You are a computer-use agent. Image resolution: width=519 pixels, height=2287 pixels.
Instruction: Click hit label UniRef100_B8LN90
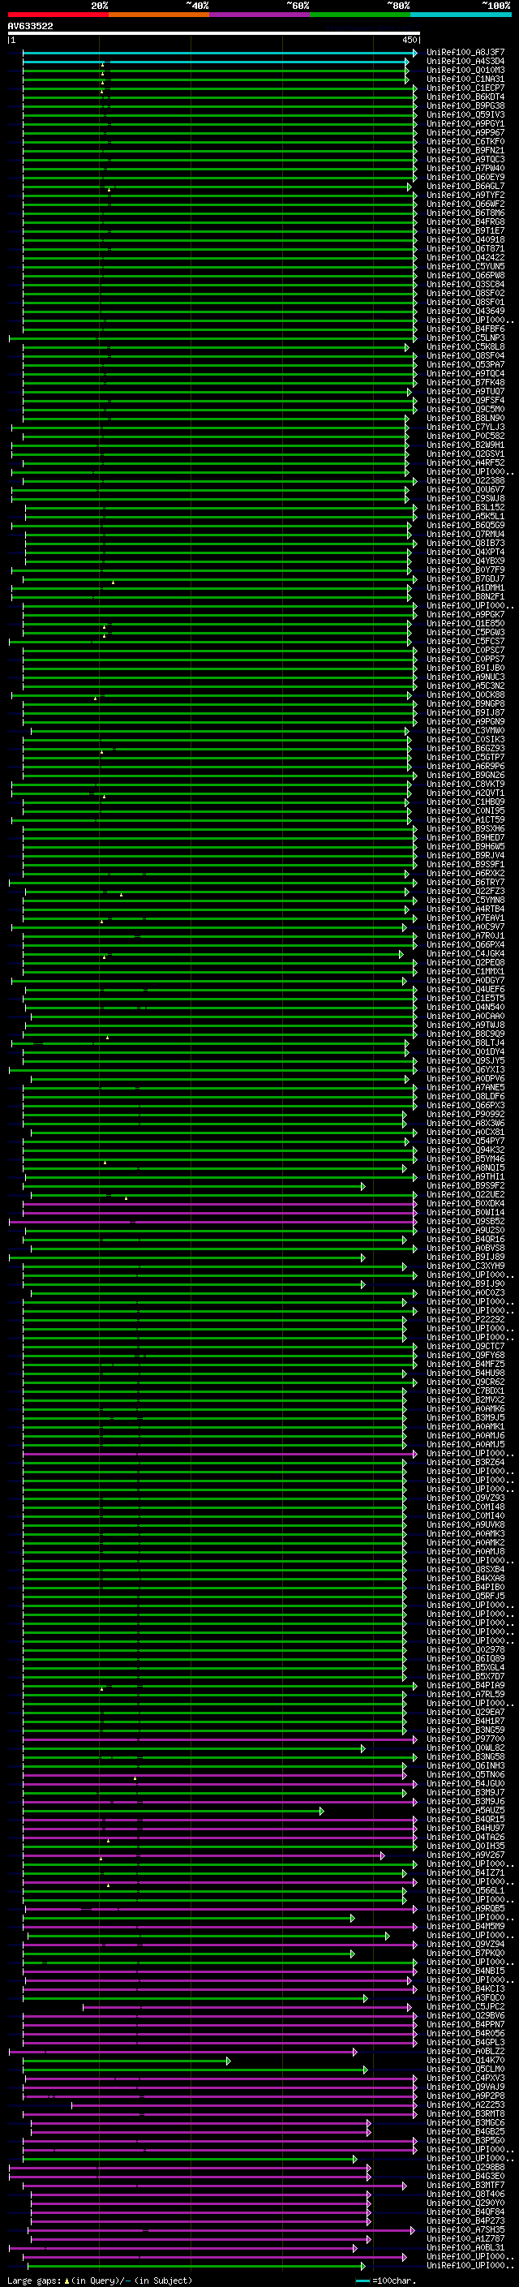(465, 418)
